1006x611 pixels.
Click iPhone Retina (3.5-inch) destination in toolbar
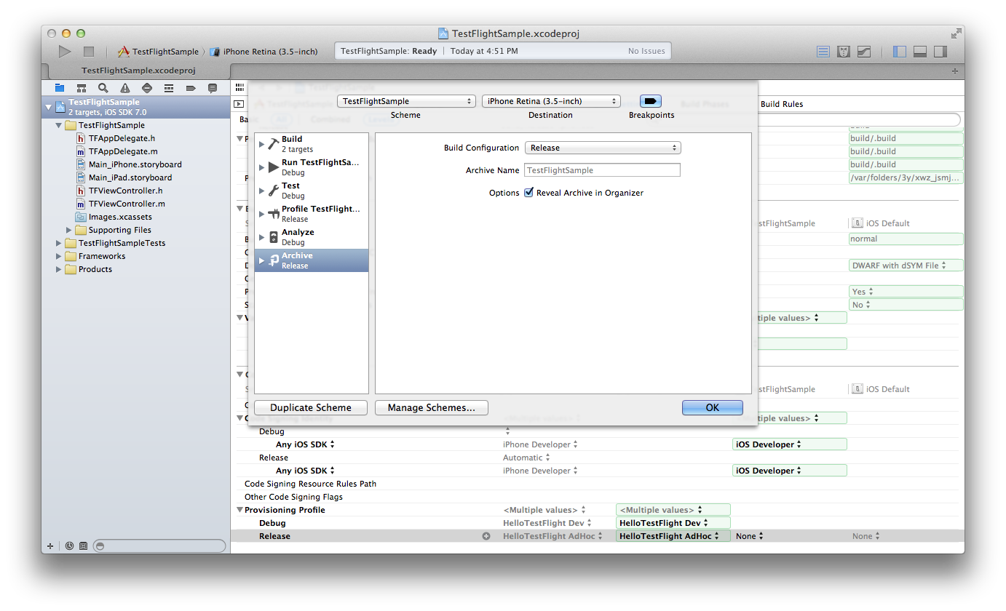pyautogui.click(x=264, y=52)
